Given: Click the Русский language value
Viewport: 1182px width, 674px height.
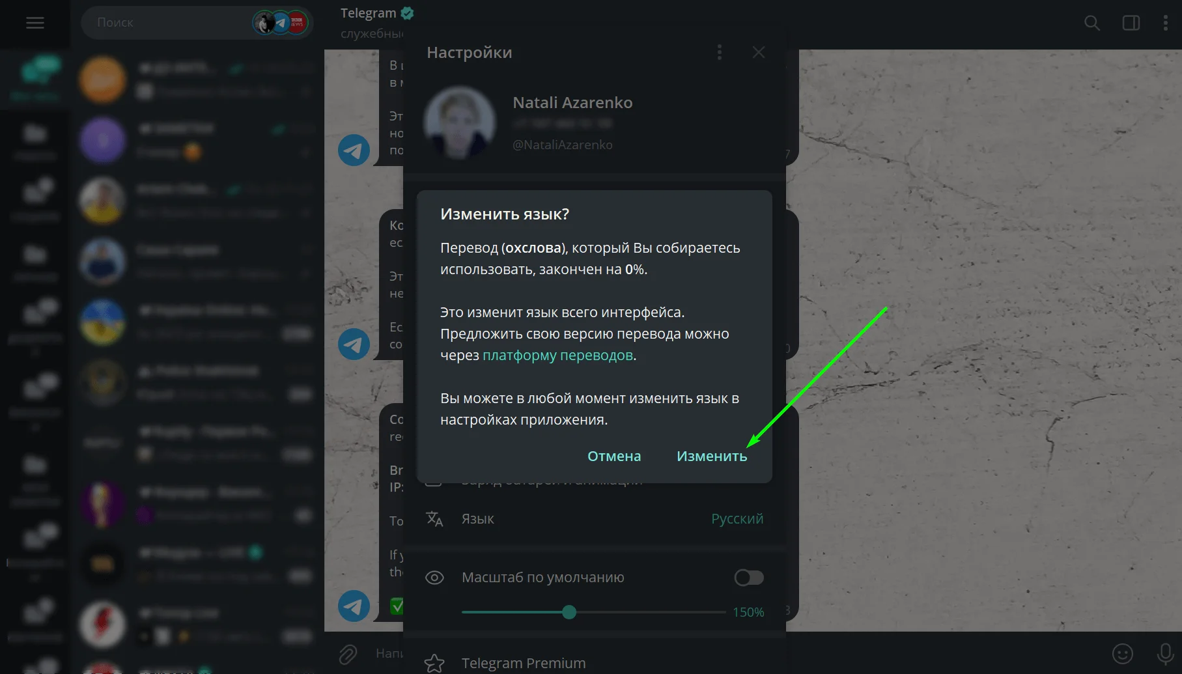Looking at the screenshot, I should click(x=737, y=519).
